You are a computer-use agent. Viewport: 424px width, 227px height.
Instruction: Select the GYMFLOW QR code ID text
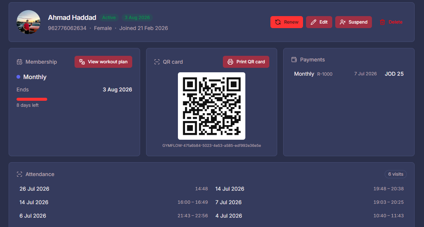pyautogui.click(x=212, y=146)
